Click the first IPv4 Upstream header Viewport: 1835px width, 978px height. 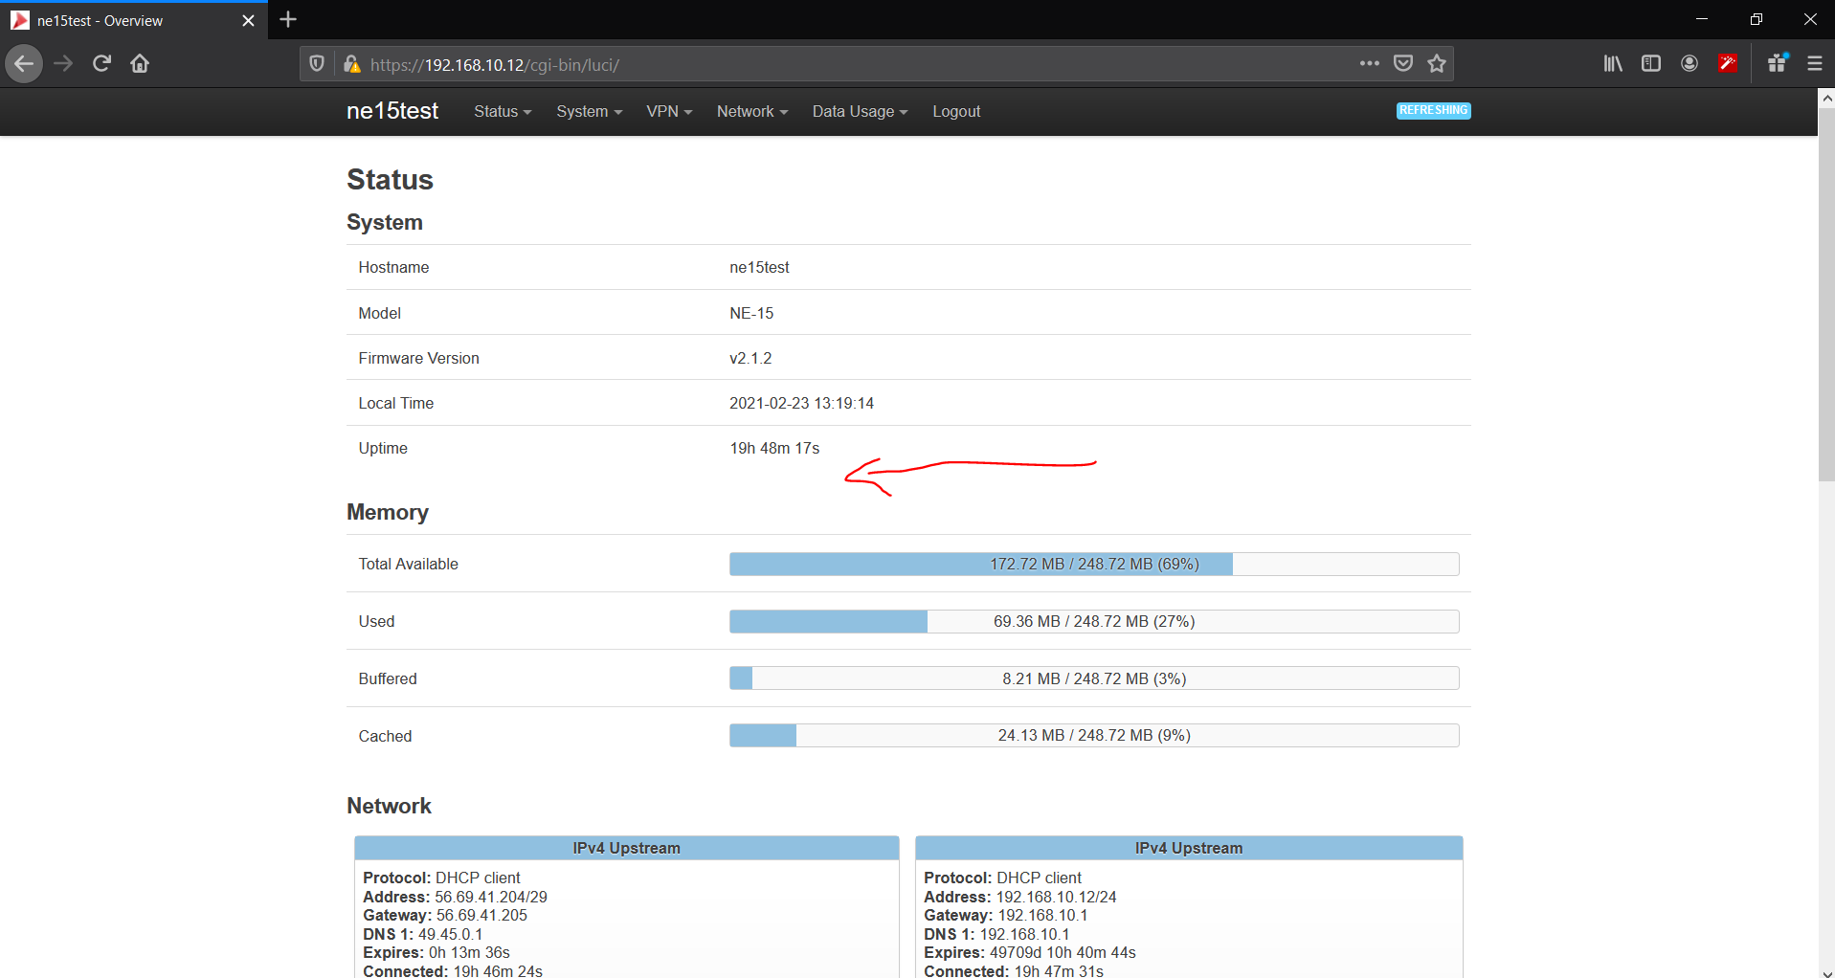point(626,848)
